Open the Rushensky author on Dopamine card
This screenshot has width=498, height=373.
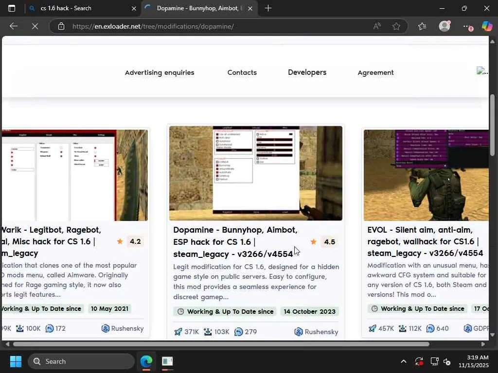(316, 332)
